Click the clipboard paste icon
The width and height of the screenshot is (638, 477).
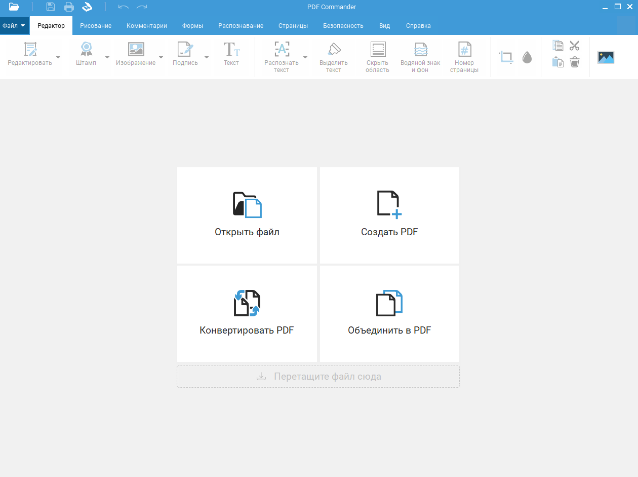558,62
